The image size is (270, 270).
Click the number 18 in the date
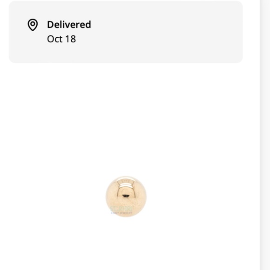tap(71, 39)
